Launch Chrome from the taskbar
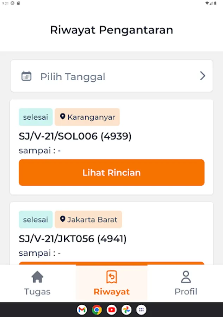 (97, 310)
